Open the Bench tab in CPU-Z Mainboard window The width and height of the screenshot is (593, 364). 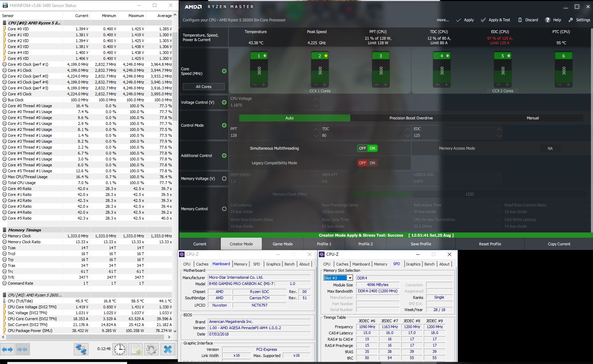point(290,264)
